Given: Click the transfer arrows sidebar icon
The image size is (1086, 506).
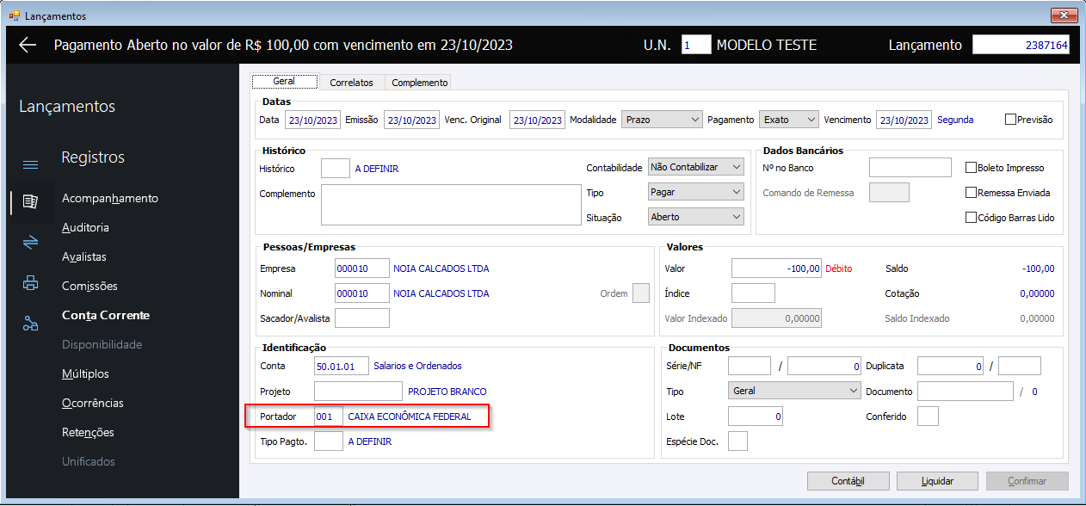Looking at the screenshot, I should [30, 242].
